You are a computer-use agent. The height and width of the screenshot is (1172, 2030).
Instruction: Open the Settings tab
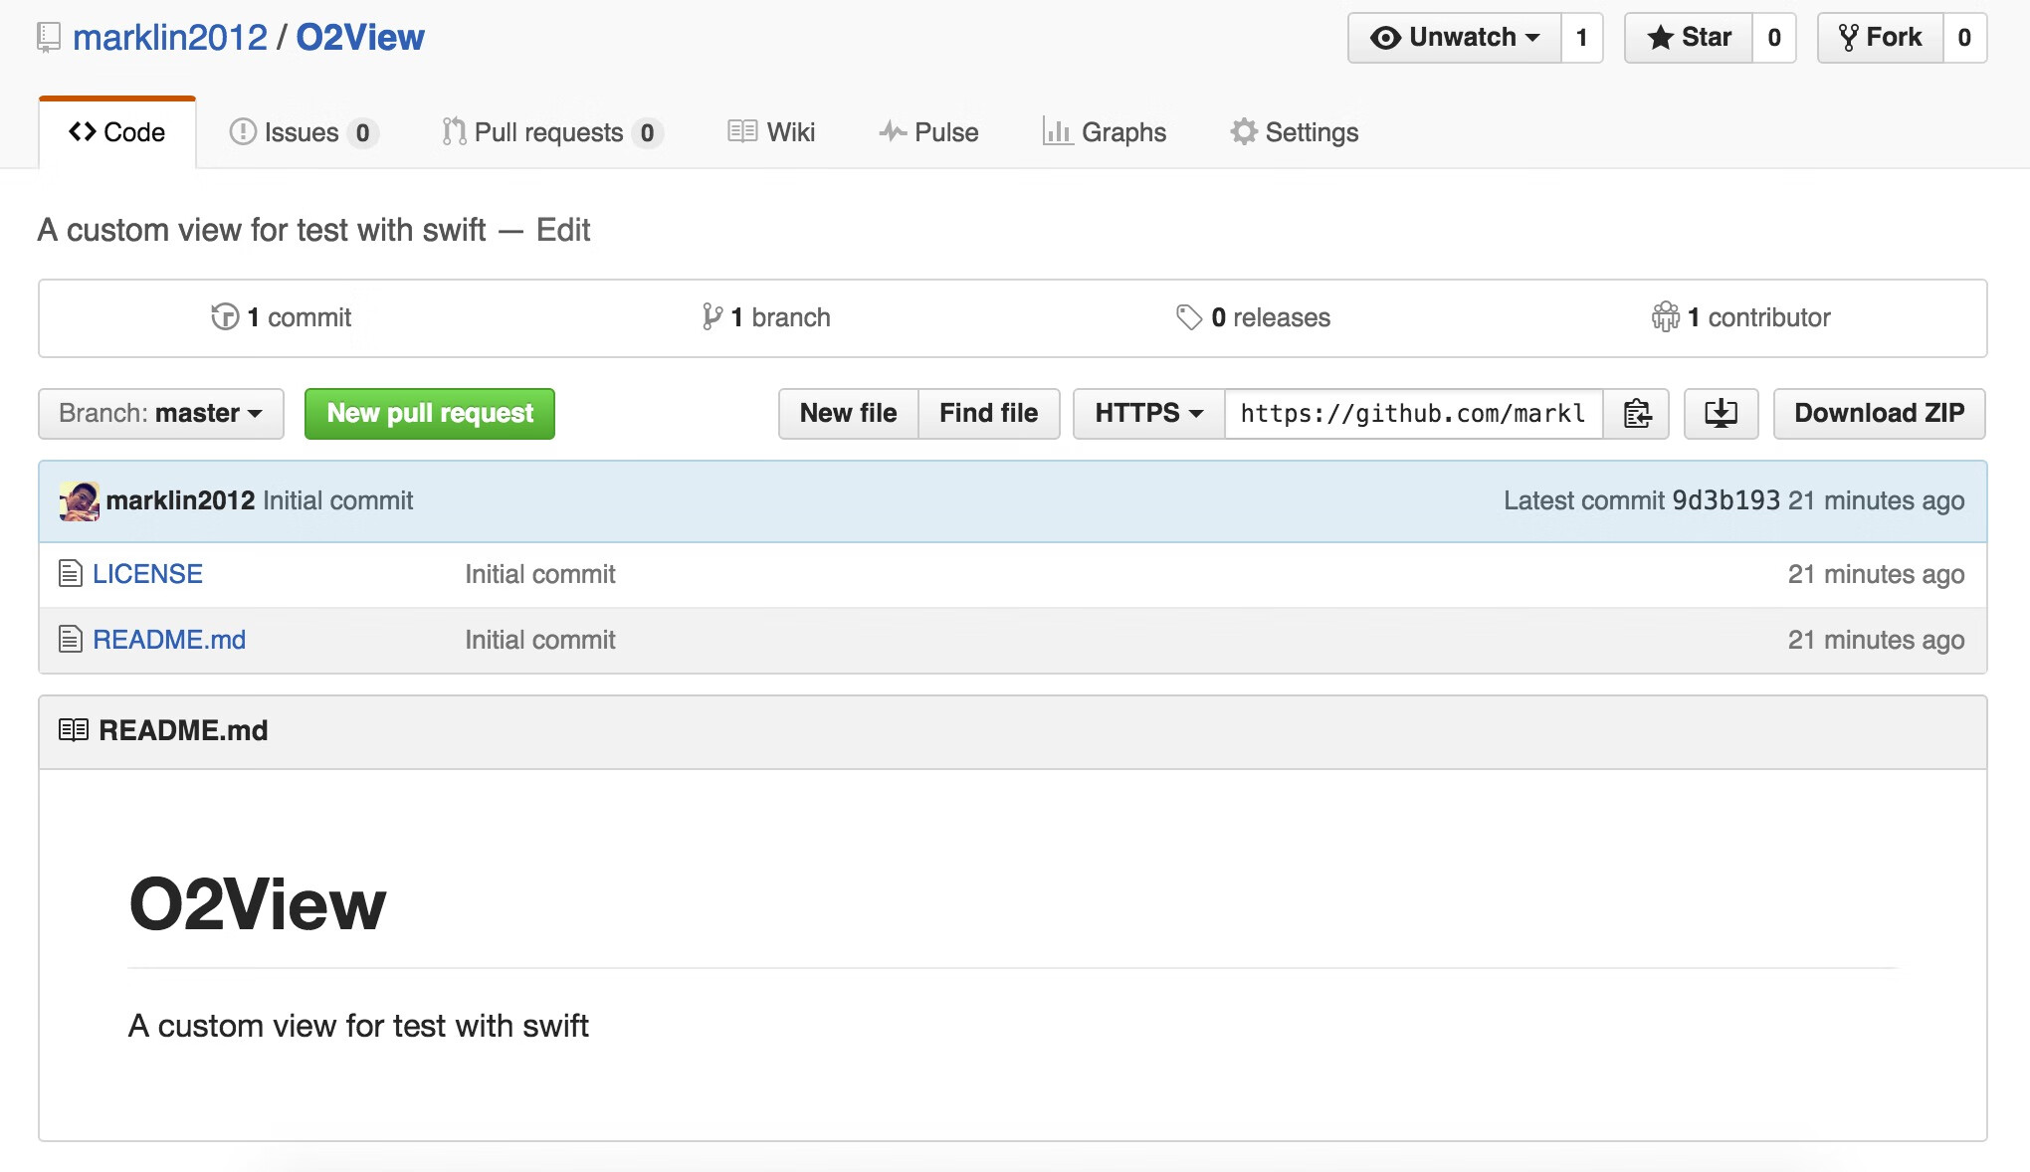click(1294, 132)
